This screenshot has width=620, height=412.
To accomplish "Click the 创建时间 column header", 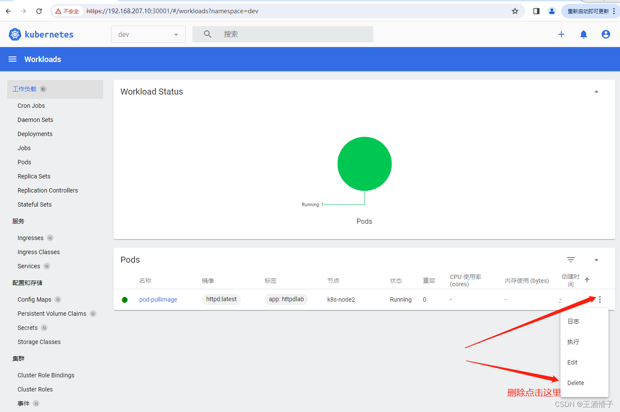I will (571, 280).
